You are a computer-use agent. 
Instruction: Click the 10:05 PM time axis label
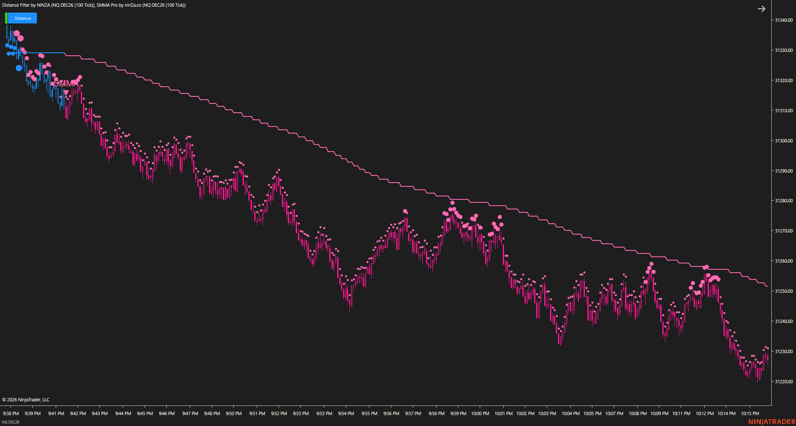[x=592, y=413]
